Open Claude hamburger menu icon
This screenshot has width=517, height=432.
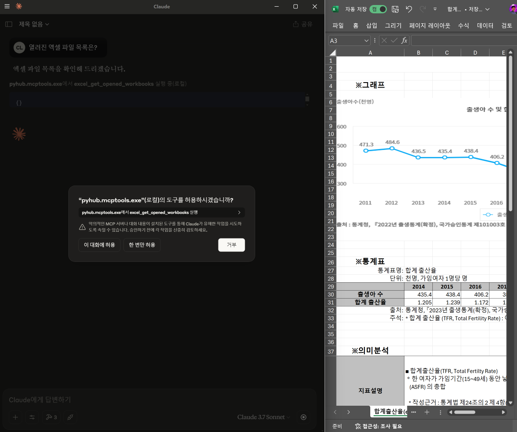pyautogui.click(x=7, y=6)
